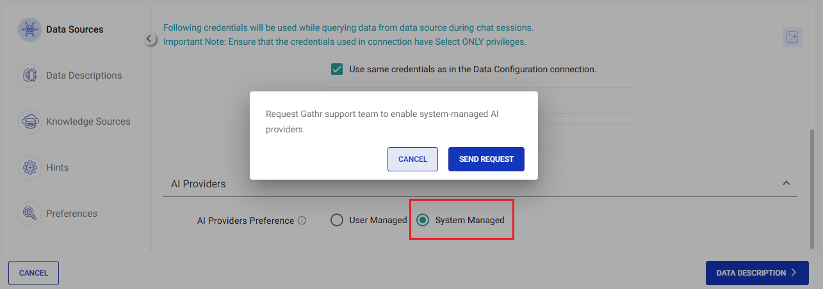The height and width of the screenshot is (289, 823).
Task: Click info icon next to AI Providers Preference
Action: (302, 221)
